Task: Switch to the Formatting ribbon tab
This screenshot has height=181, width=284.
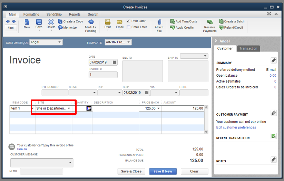Action: coord(31,14)
